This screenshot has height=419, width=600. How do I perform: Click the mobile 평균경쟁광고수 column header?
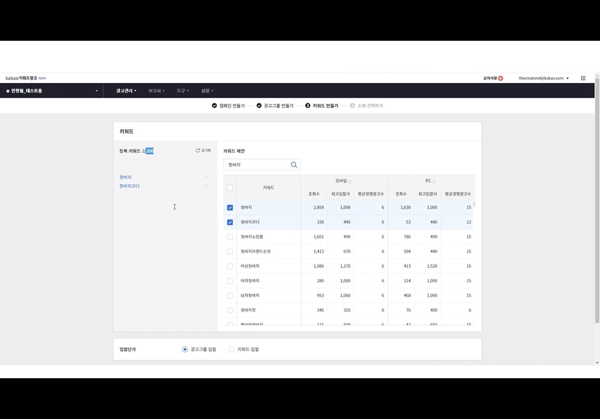(x=371, y=194)
